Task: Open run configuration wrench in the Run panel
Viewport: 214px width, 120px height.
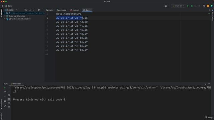Action: 5,92
